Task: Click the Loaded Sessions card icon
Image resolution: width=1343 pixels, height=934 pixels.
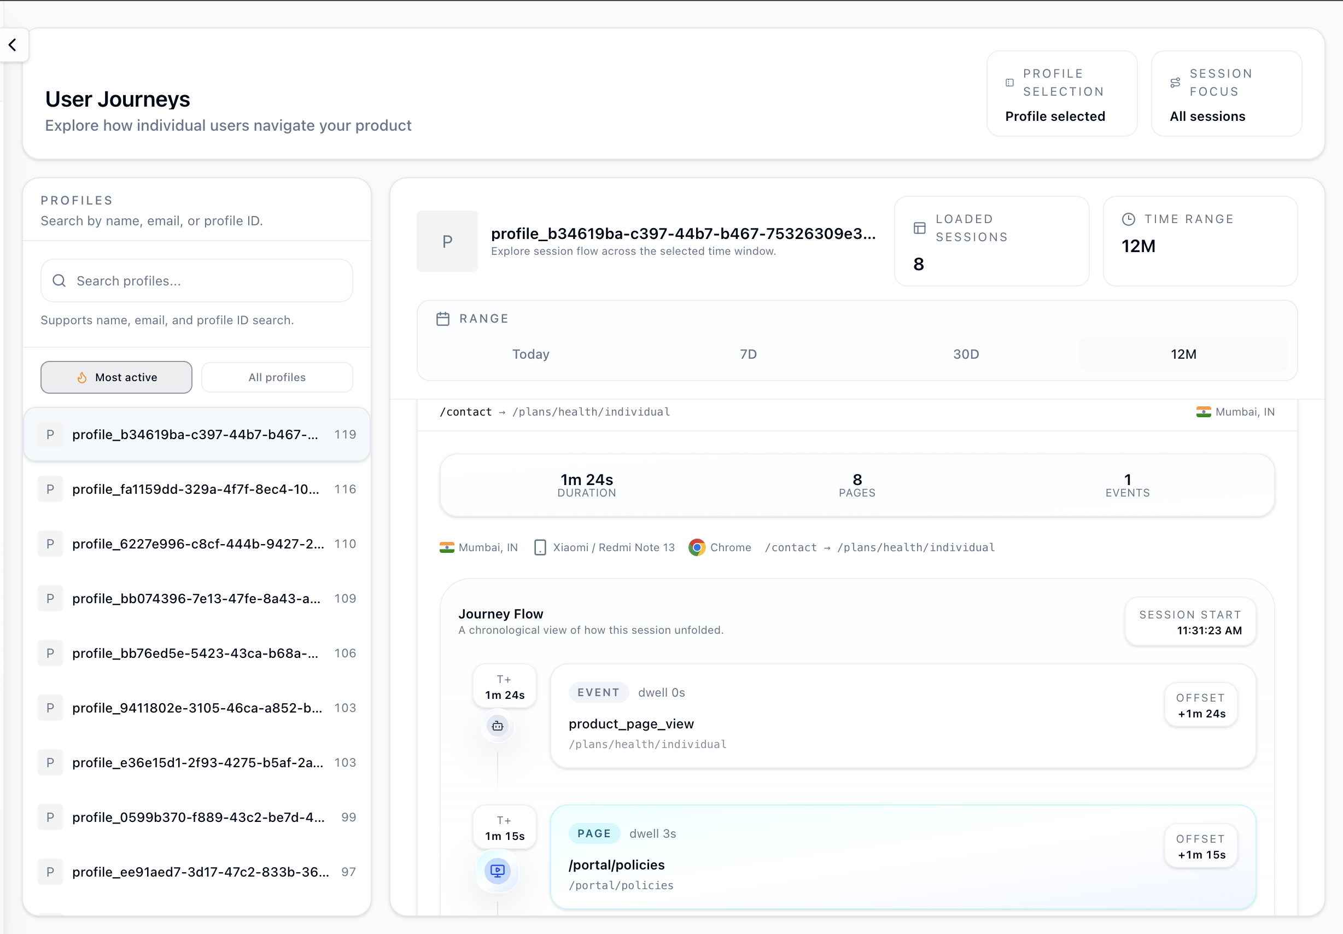Action: pyautogui.click(x=920, y=228)
